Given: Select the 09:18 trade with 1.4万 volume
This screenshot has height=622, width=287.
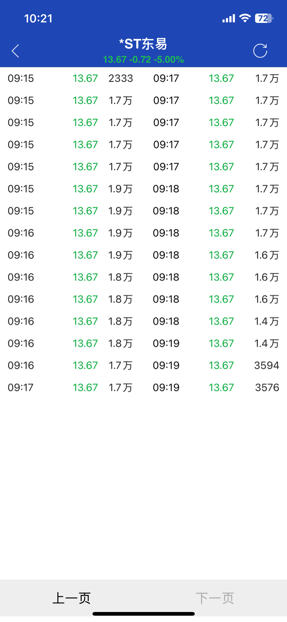Looking at the screenshot, I should [x=216, y=321].
